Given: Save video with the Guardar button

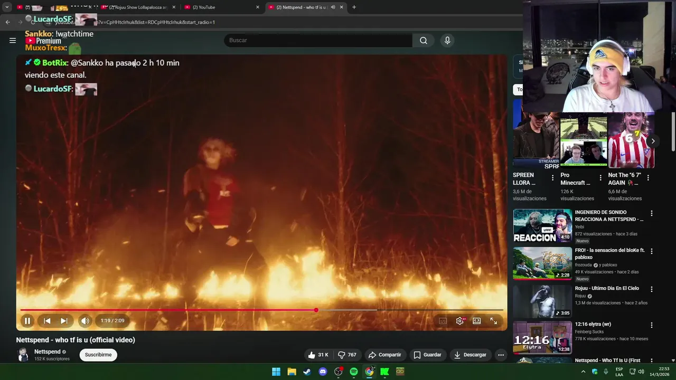Looking at the screenshot, I should 427,355.
